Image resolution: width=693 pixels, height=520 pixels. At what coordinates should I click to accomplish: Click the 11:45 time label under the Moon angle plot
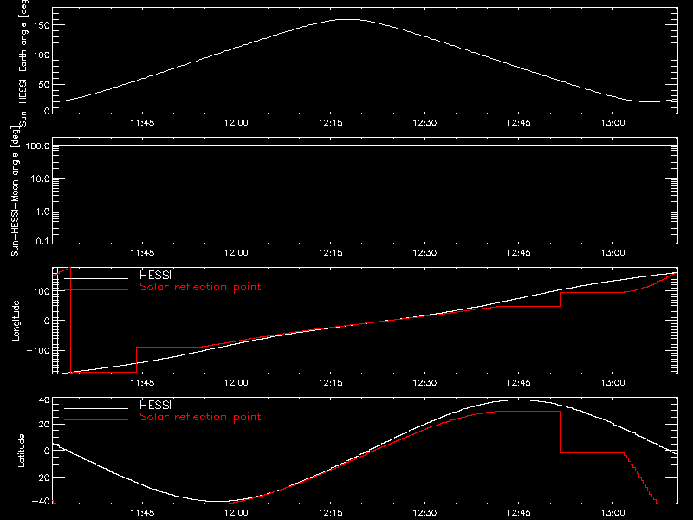click(x=142, y=253)
